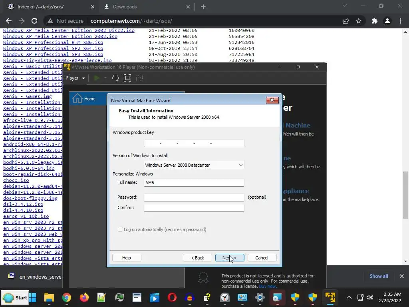Toggle the Log on automatically checkbox

[x=120, y=229]
